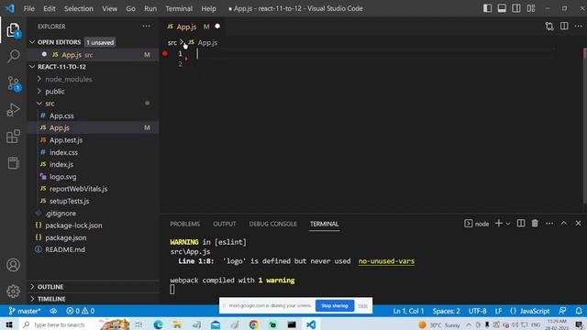The width and height of the screenshot is (587, 330).
Task: Open notifications bell in status bar
Action: tap(579, 311)
